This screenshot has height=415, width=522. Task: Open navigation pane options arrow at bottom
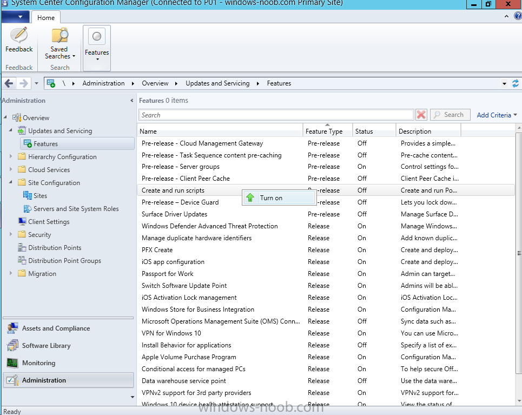132,397
